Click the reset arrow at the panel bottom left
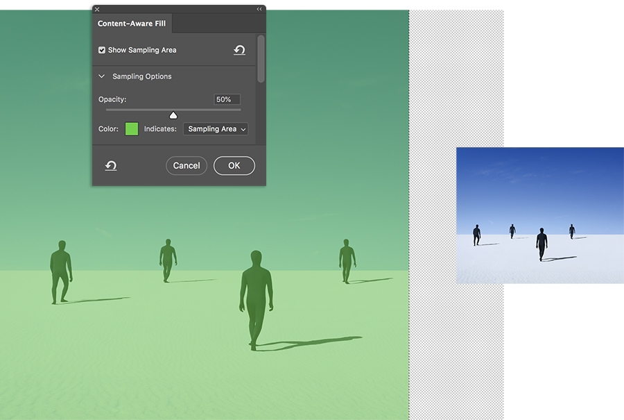The image size is (624, 420). pyautogui.click(x=110, y=165)
